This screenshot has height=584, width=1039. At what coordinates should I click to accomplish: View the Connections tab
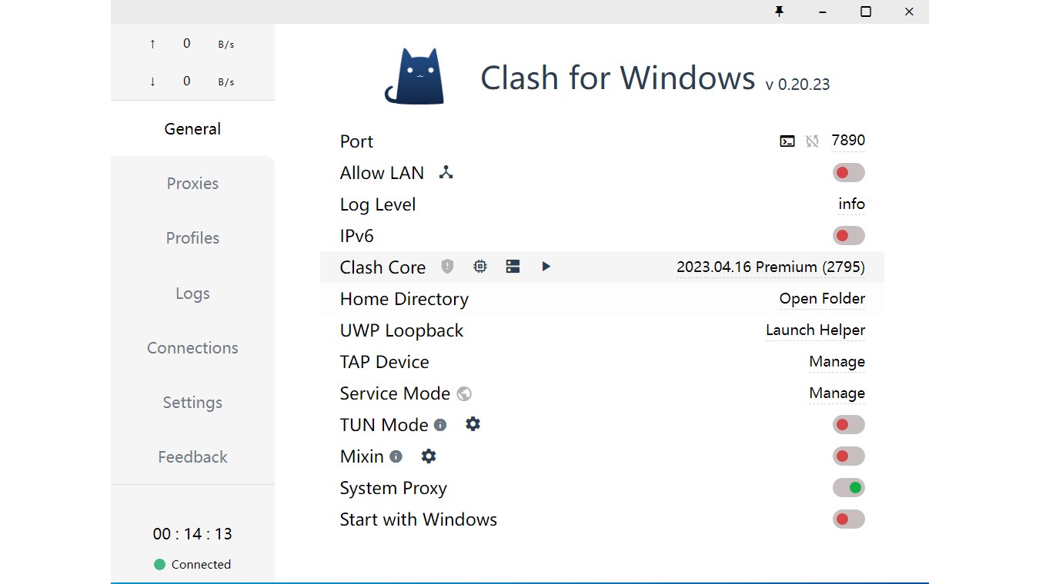192,347
